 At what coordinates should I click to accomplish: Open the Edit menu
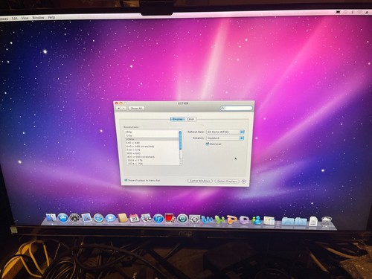(15, 18)
